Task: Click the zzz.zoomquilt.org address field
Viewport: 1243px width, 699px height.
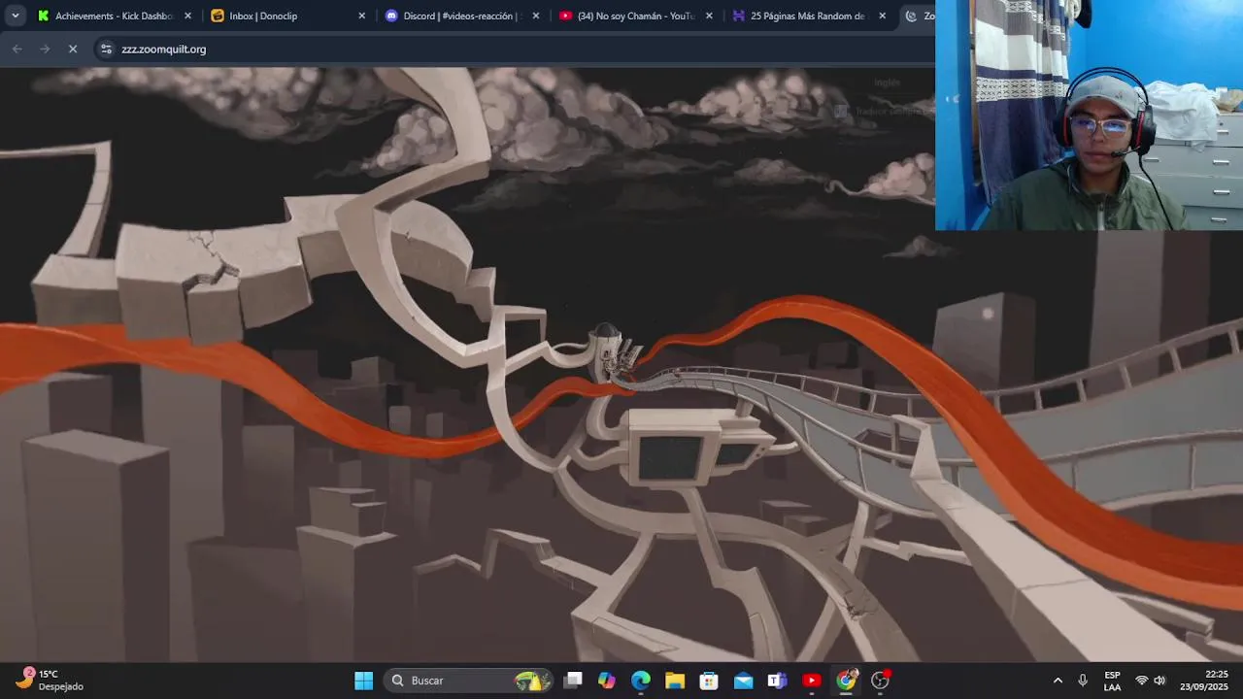Action: [515, 49]
